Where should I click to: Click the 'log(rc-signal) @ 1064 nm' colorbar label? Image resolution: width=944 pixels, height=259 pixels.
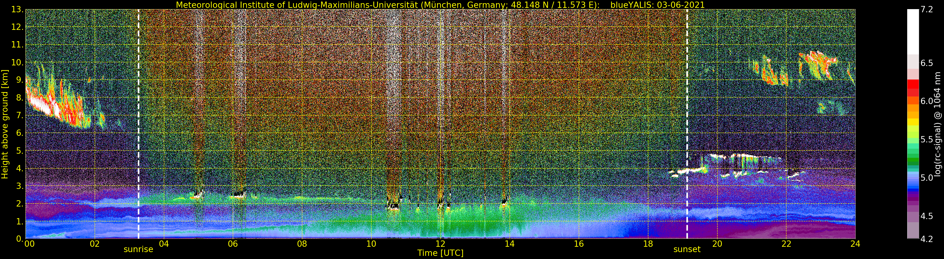point(937,124)
